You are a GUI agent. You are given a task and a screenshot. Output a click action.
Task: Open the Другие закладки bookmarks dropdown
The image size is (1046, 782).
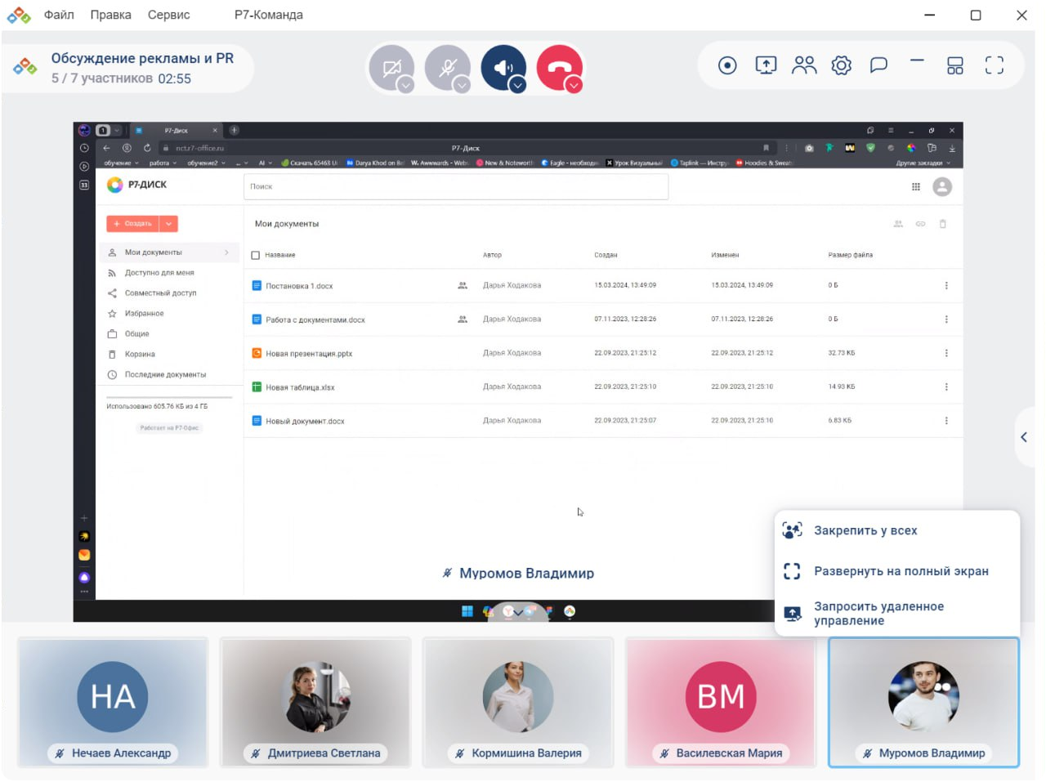(x=923, y=163)
